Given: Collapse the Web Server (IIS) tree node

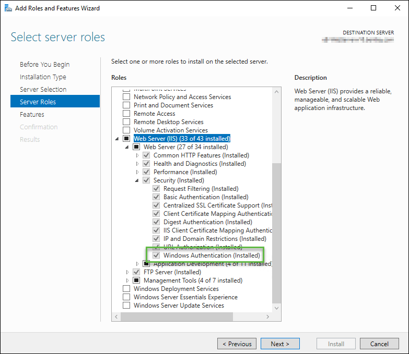Looking at the screenshot, I should click(117, 139).
